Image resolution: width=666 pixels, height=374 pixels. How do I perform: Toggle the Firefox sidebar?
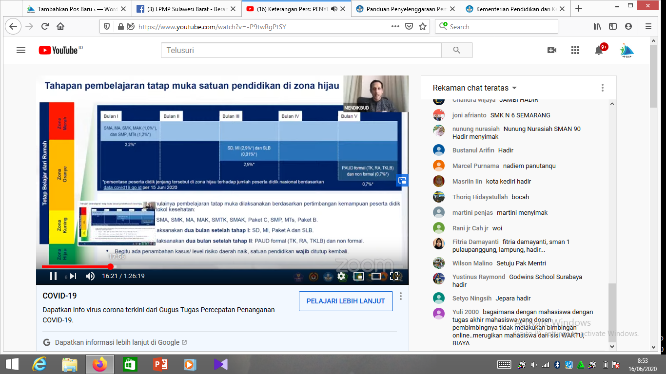pyautogui.click(x=613, y=27)
